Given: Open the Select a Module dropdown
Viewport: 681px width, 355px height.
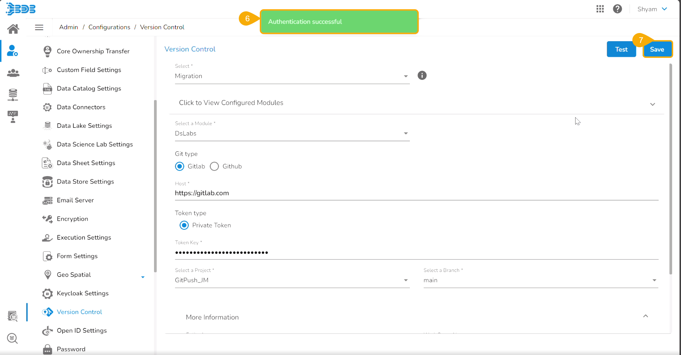Looking at the screenshot, I should (292, 133).
